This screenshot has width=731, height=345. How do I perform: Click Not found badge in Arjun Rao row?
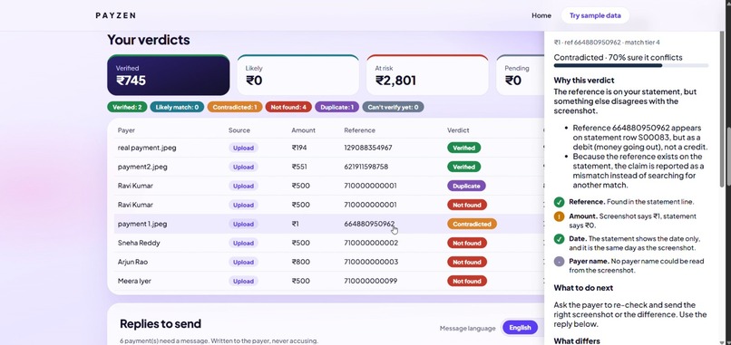(x=467, y=262)
